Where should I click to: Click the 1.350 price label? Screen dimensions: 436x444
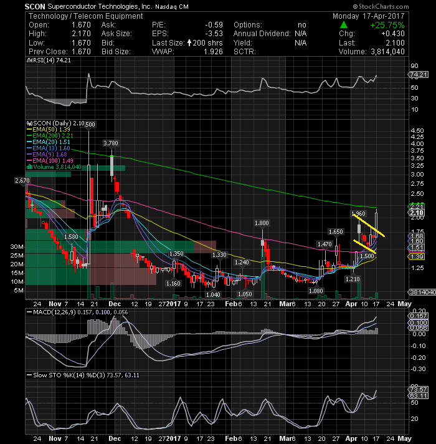point(176,253)
